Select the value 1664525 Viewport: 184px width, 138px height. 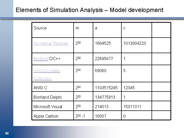pos(103,43)
